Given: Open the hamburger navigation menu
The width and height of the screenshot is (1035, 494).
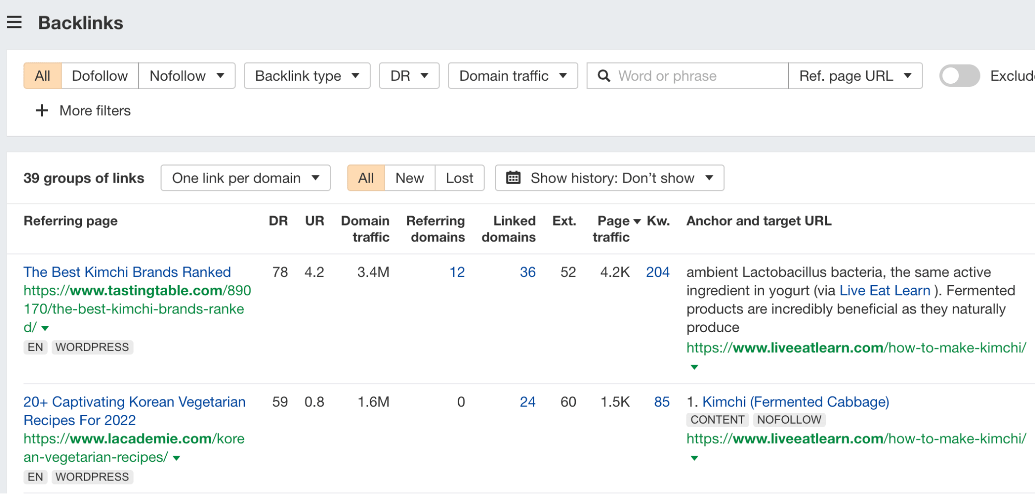Looking at the screenshot, I should 14,22.
